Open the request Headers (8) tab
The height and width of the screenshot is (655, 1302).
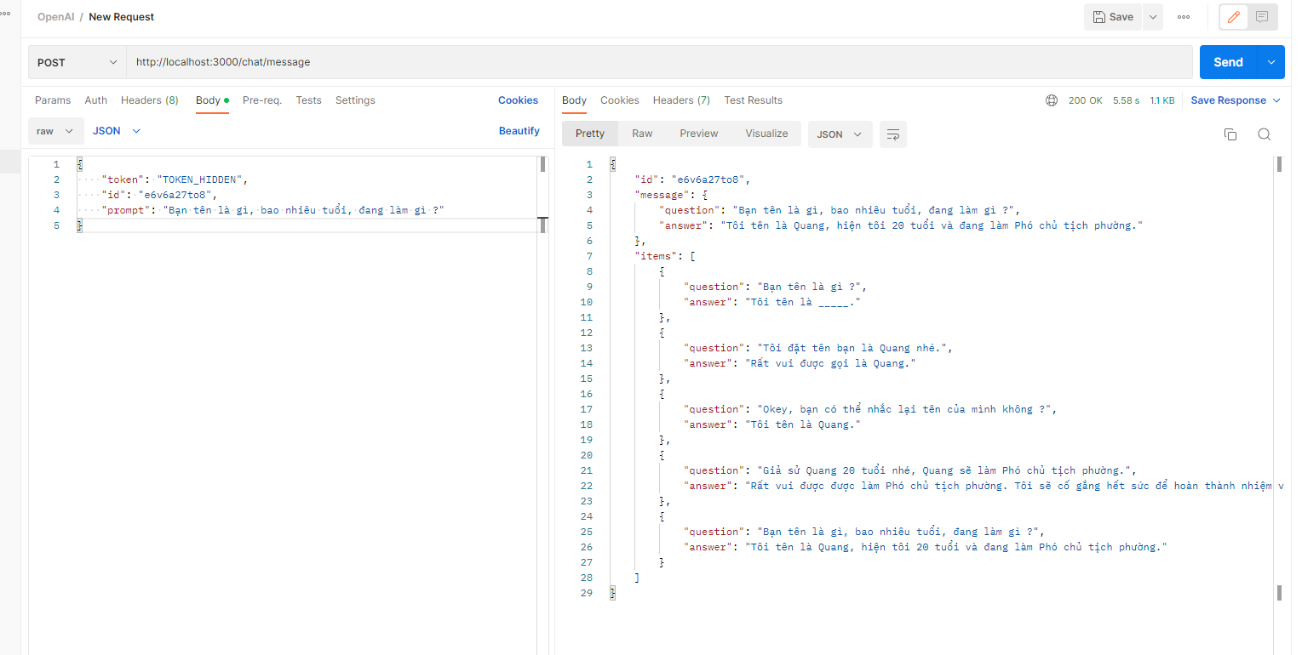click(x=149, y=100)
